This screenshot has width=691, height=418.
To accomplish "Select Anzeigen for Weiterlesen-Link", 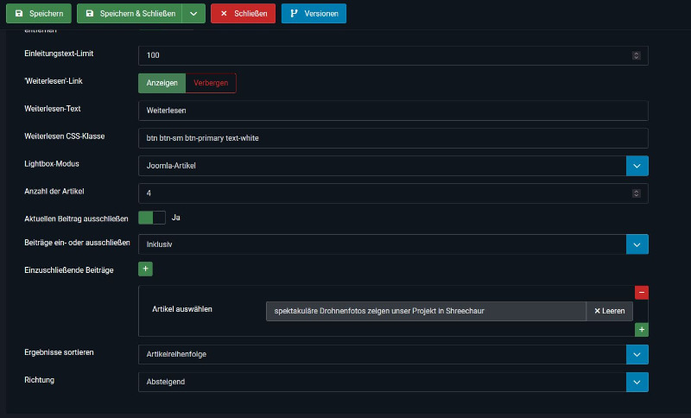I will [x=162, y=83].
